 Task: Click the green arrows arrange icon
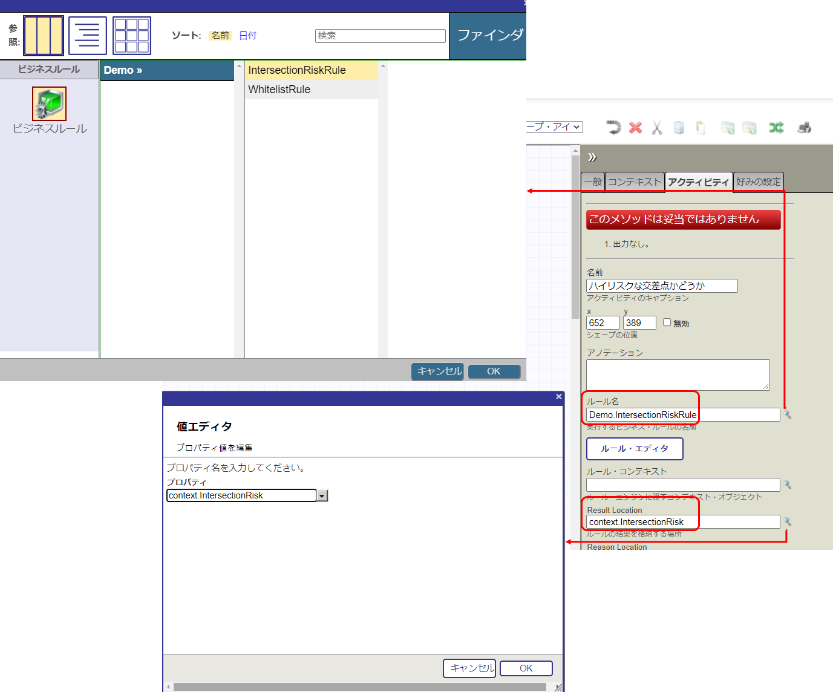[x=776, y=128]
